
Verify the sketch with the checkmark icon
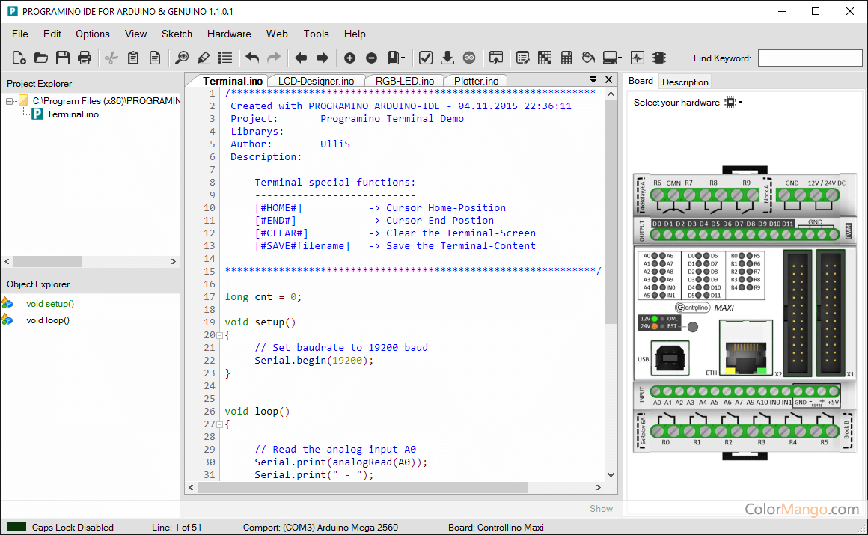point(426,58)
